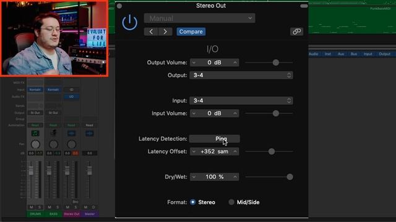Click the Stereo Out channel waveform icon

(72, 133)
